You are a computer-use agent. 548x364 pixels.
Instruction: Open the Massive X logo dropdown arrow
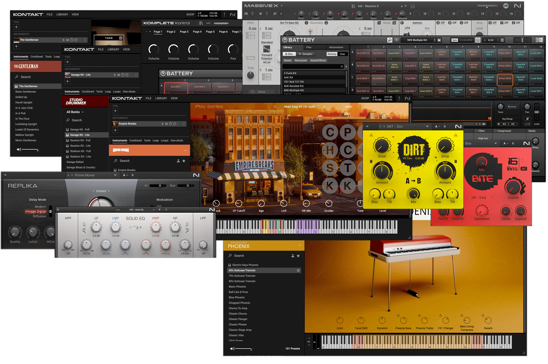(x=282, y=6)
